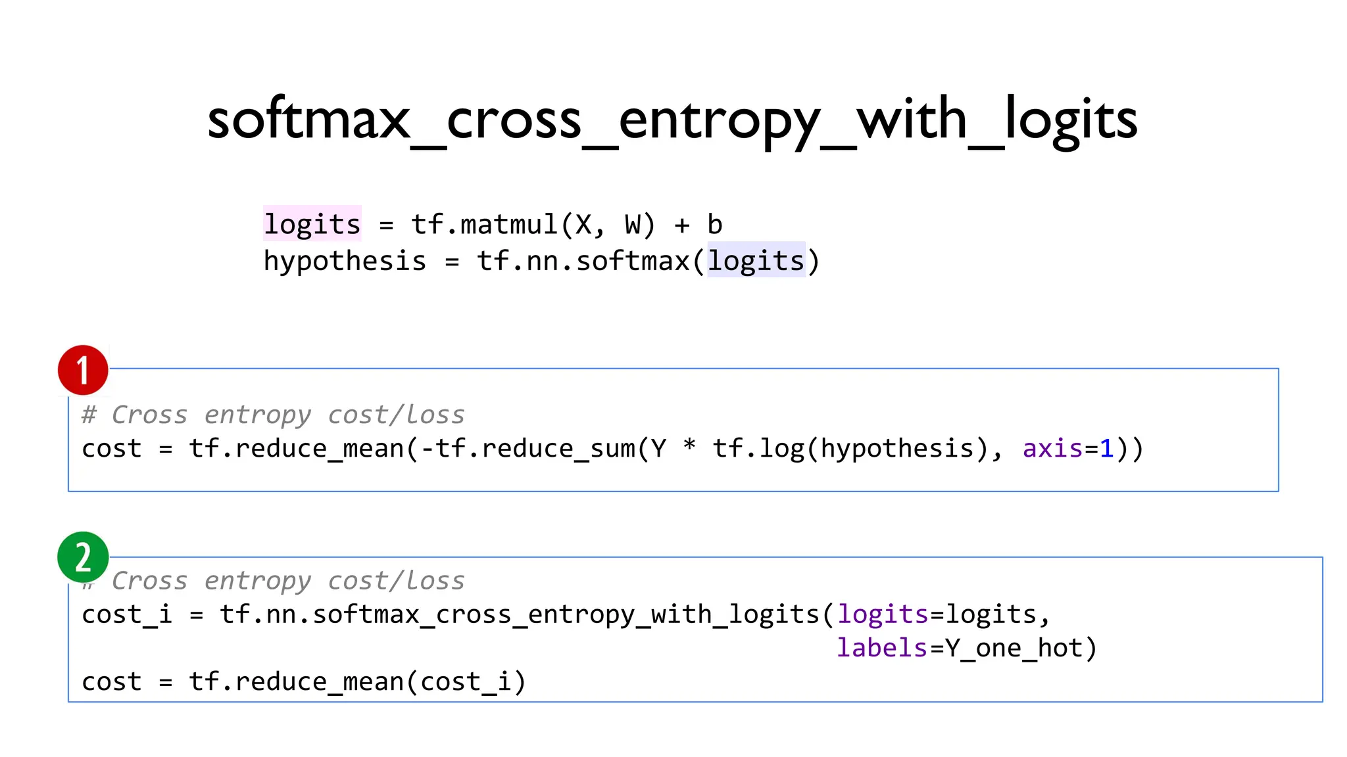Screen dimensions: 1347x757
Task: Click the hypothesis variable in second code line
Action: click(x=345, y=261)
